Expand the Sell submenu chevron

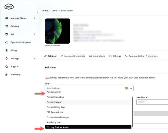coord(34,34)
